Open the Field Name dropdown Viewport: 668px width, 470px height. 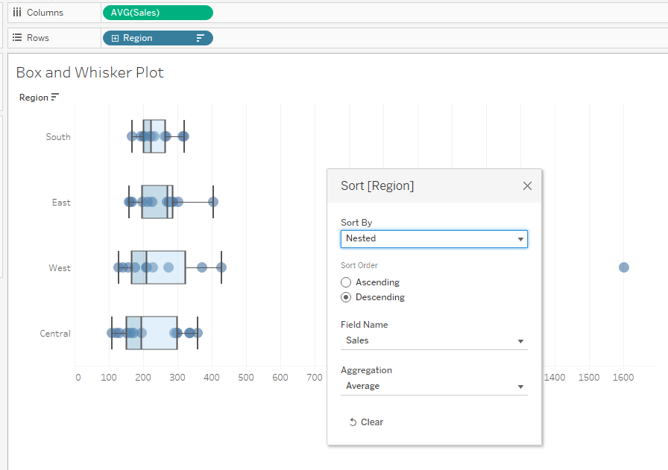point(434,341)
